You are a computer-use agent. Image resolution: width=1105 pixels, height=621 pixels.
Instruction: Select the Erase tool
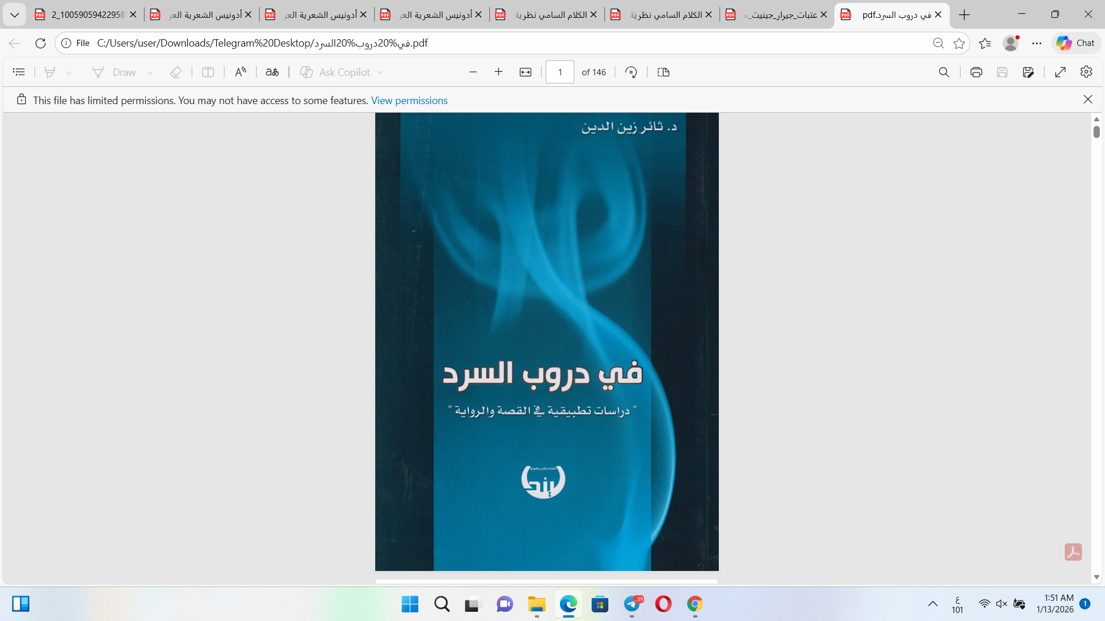coord(176,72)
